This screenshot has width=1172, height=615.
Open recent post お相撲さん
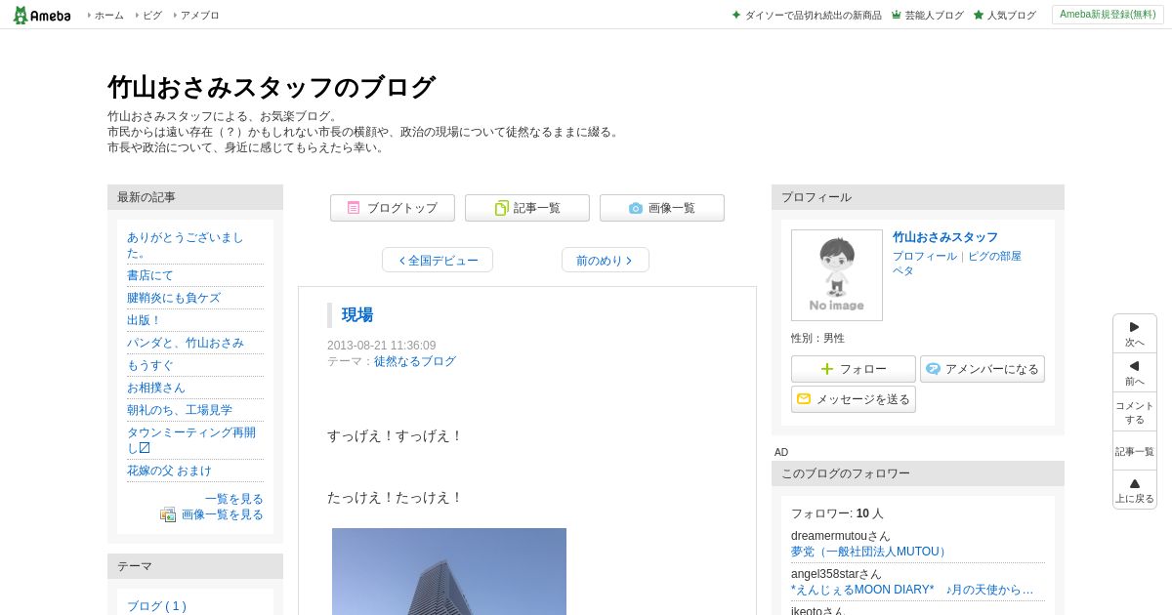156,388
